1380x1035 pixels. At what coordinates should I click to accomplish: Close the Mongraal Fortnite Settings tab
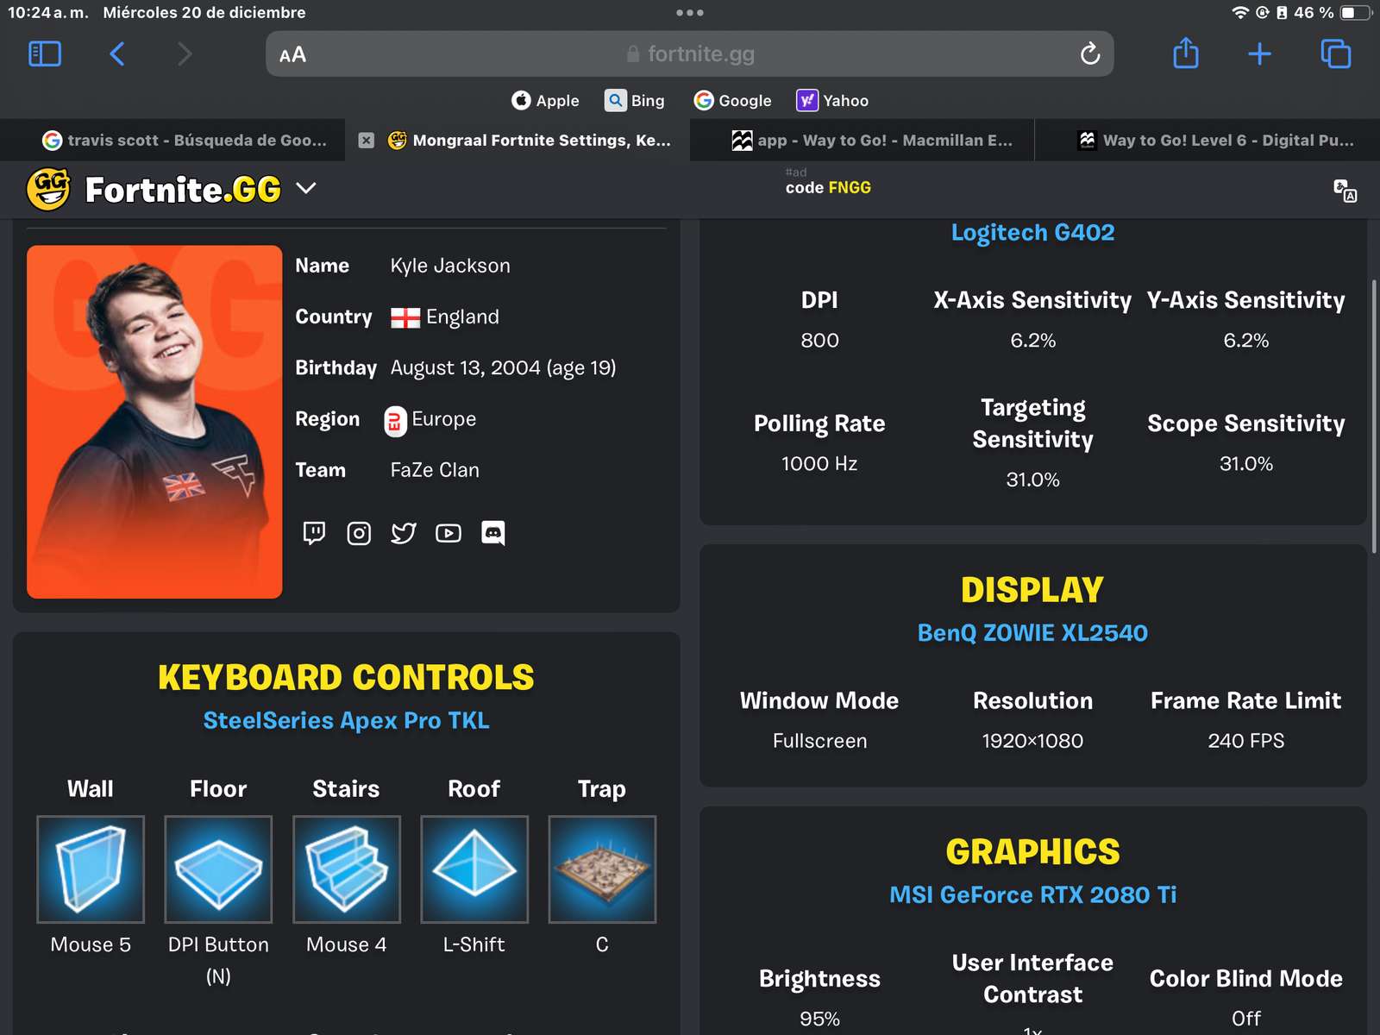coord(367,140)
